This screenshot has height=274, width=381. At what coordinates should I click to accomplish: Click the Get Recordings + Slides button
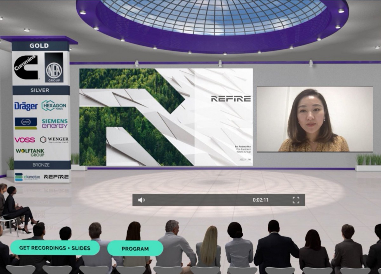point(55,248)
